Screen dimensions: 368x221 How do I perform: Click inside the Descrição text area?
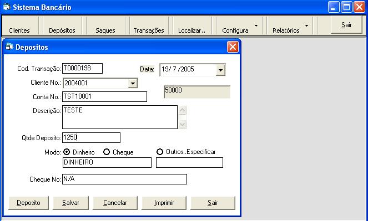click(x=120, y=117)
